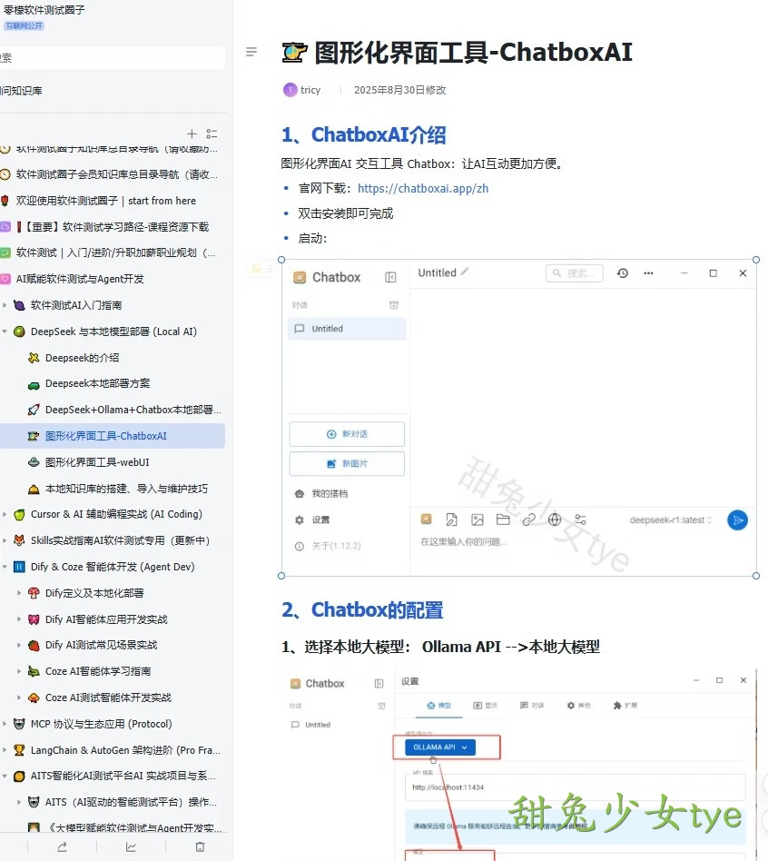This screenshot has width=768, height=861.
Task: Click 2025年8月30日修改 date text
Action: [399, 90]
